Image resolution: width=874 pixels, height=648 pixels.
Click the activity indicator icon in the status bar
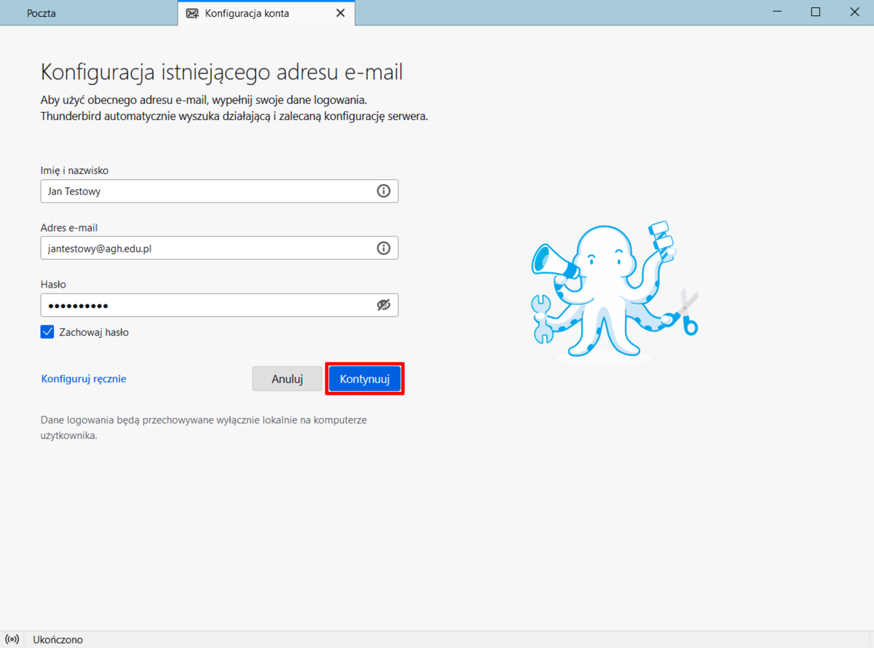coord(12,639)
